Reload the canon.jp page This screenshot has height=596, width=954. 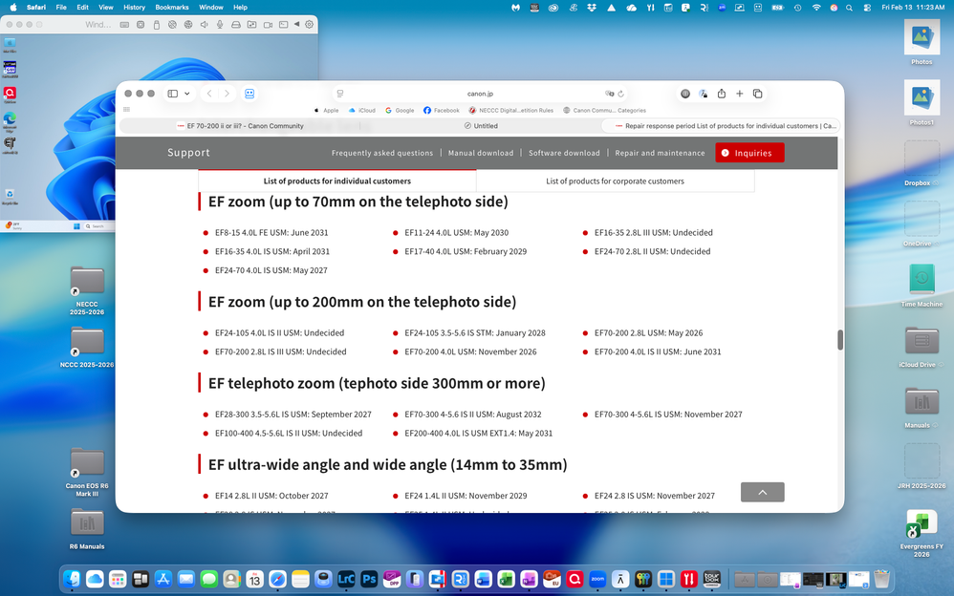click(x=620, y=94)
